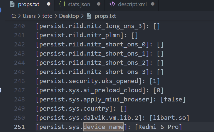This screenshot has width=214, height=132.
Task: Click the persist.sys.dalvik.vm.lib.2 key text
Action: (89, 118)
